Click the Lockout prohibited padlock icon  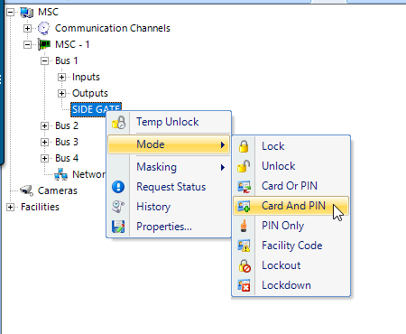[245, 265]
